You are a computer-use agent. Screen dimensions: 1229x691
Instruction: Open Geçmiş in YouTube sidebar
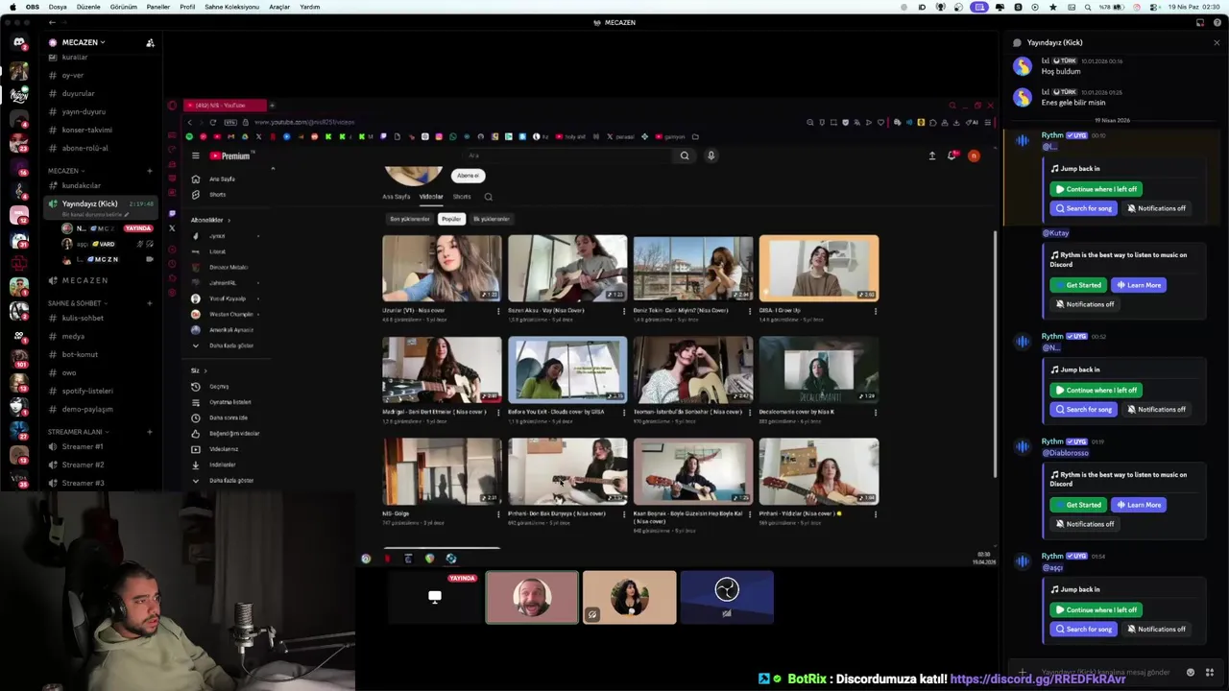coord(219,387)
